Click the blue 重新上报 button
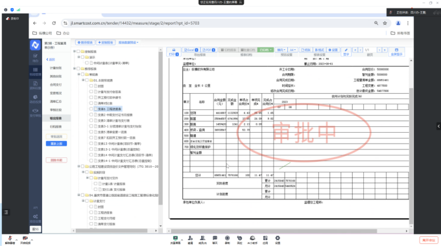 click(56, 144)
